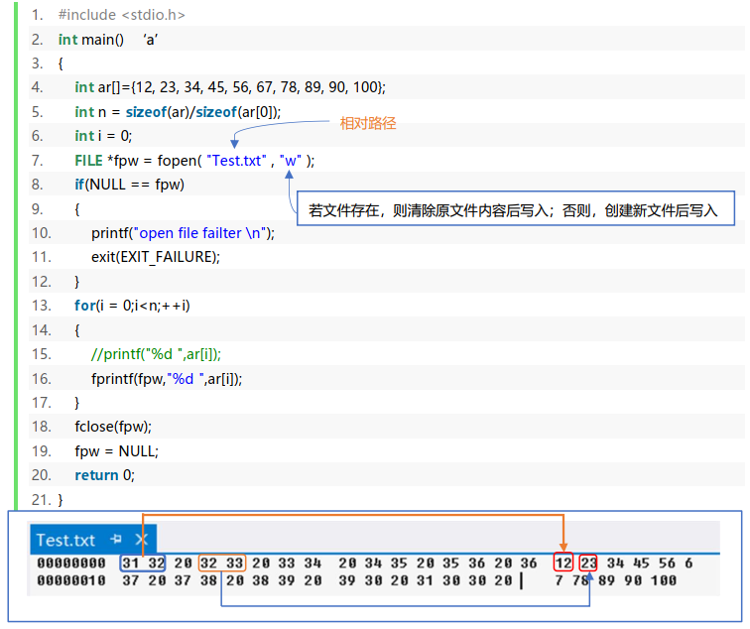This screenshot has height=629, width=750.
Task: Click the fpw = NULL line
Action: [116, 451]
